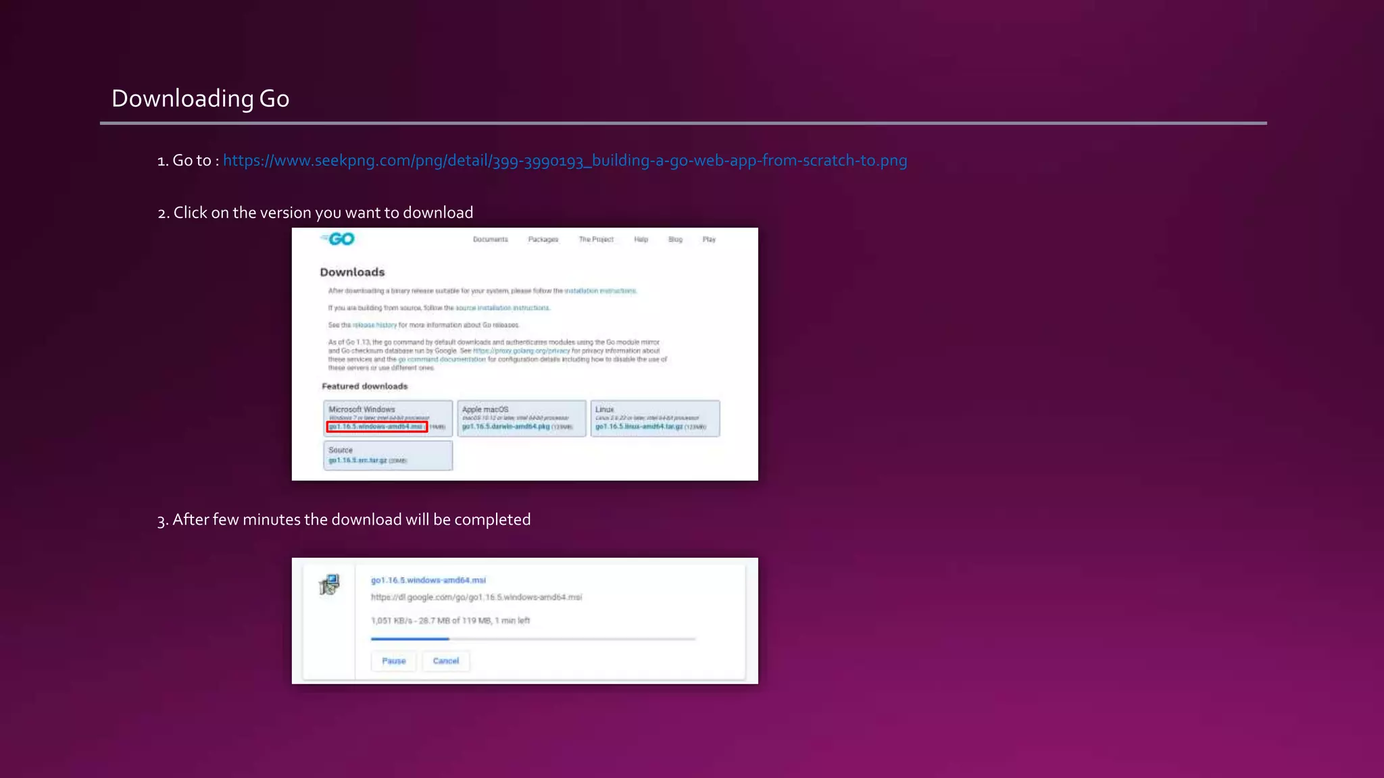This screenshot has width=1384, height=778.
Task: Click the Source download box heading
Action: click(341, 450)
